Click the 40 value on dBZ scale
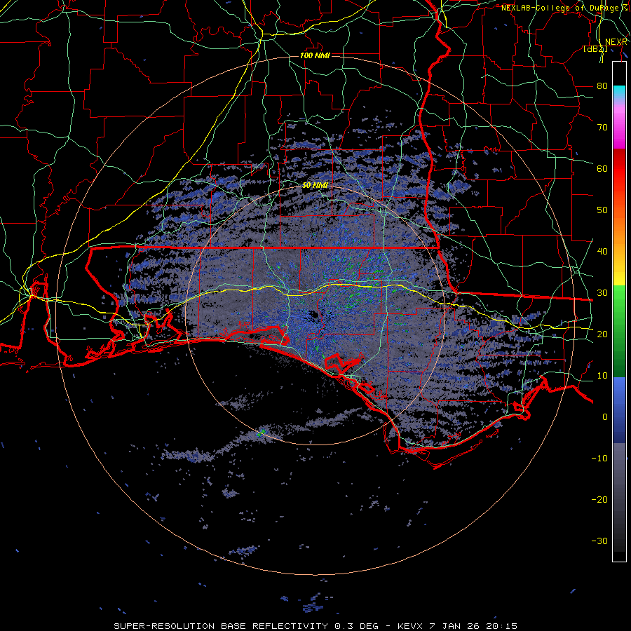Image resolution: width=631 pixels, height=631 pixels. coord(602,252)
